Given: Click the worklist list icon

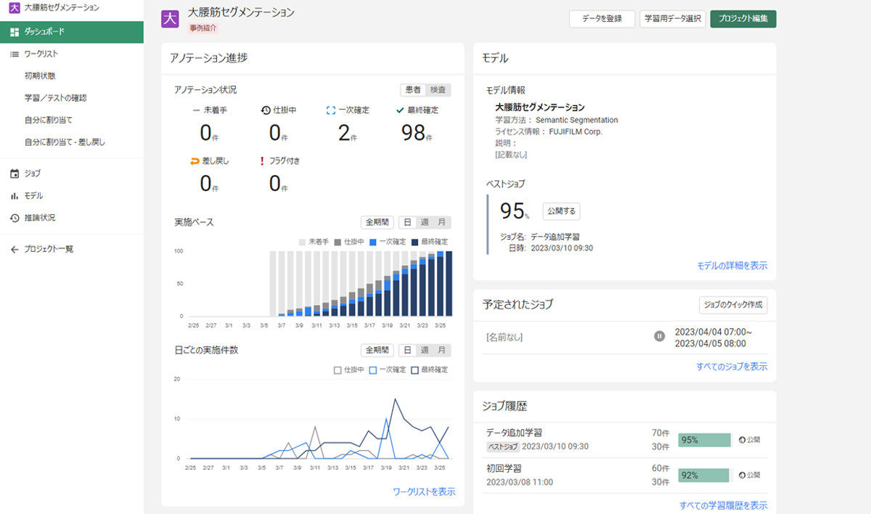Looking at the screenshot, I should click(x=15, y=54).
